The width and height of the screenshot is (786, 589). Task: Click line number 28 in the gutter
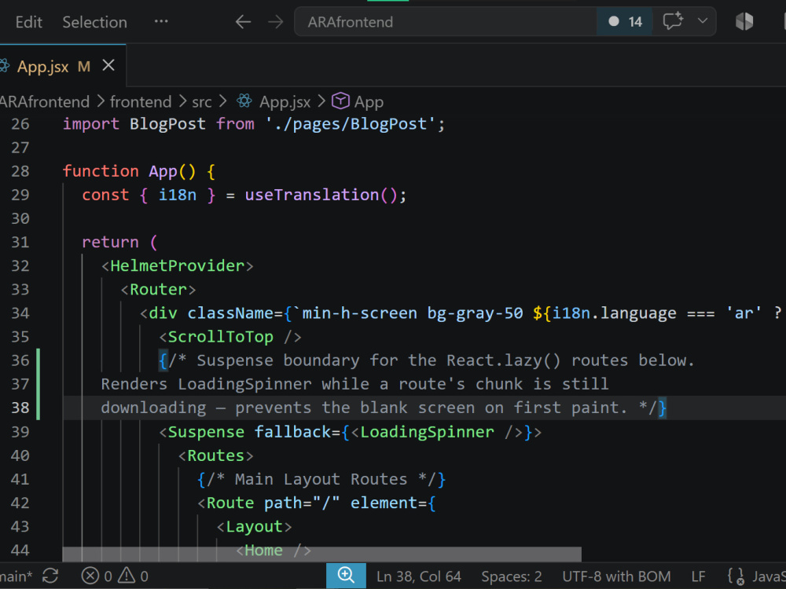click(20, 171)
